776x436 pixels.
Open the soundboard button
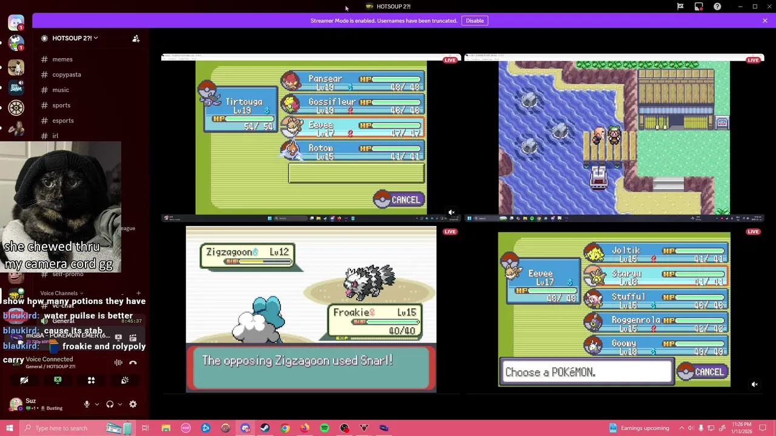(124, 380)
